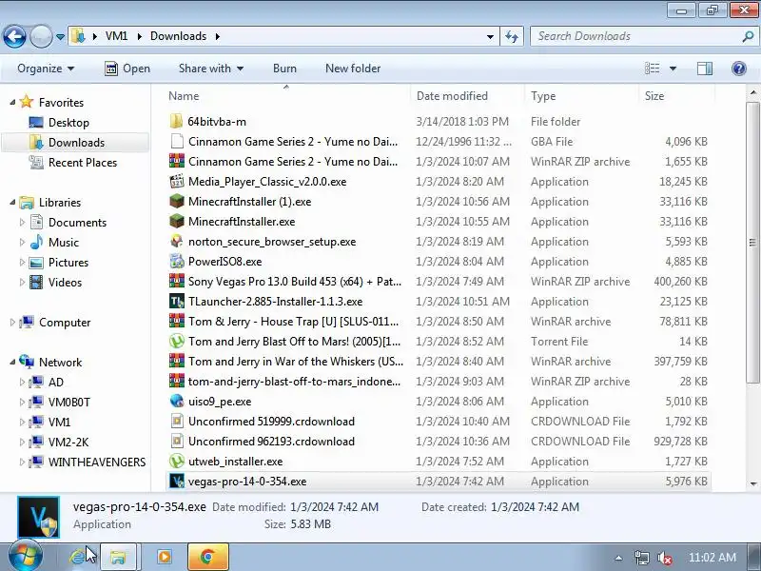Expand the arrow after Downloads breadcrumb

click(218, 36)
